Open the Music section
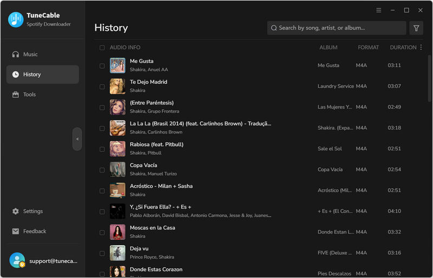This screenshot has width=433, height=278. pos(43,55)
